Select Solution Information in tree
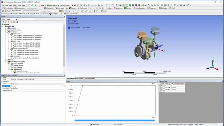Image resolution: width=224 pixels, height=126 pixels. tap(22, 71)
